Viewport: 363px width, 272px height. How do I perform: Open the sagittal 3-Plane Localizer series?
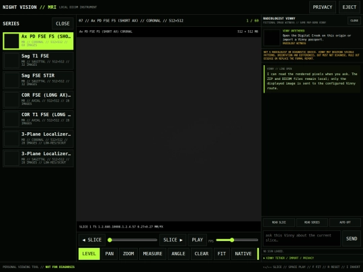click(38, 158)
